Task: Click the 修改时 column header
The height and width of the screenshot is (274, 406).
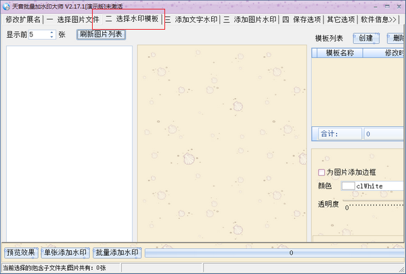Action: click(x=384, y=53)
